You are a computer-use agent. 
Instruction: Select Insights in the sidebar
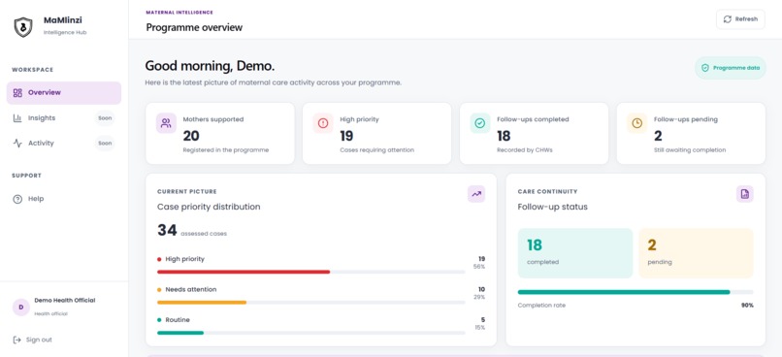coord(64,118)
